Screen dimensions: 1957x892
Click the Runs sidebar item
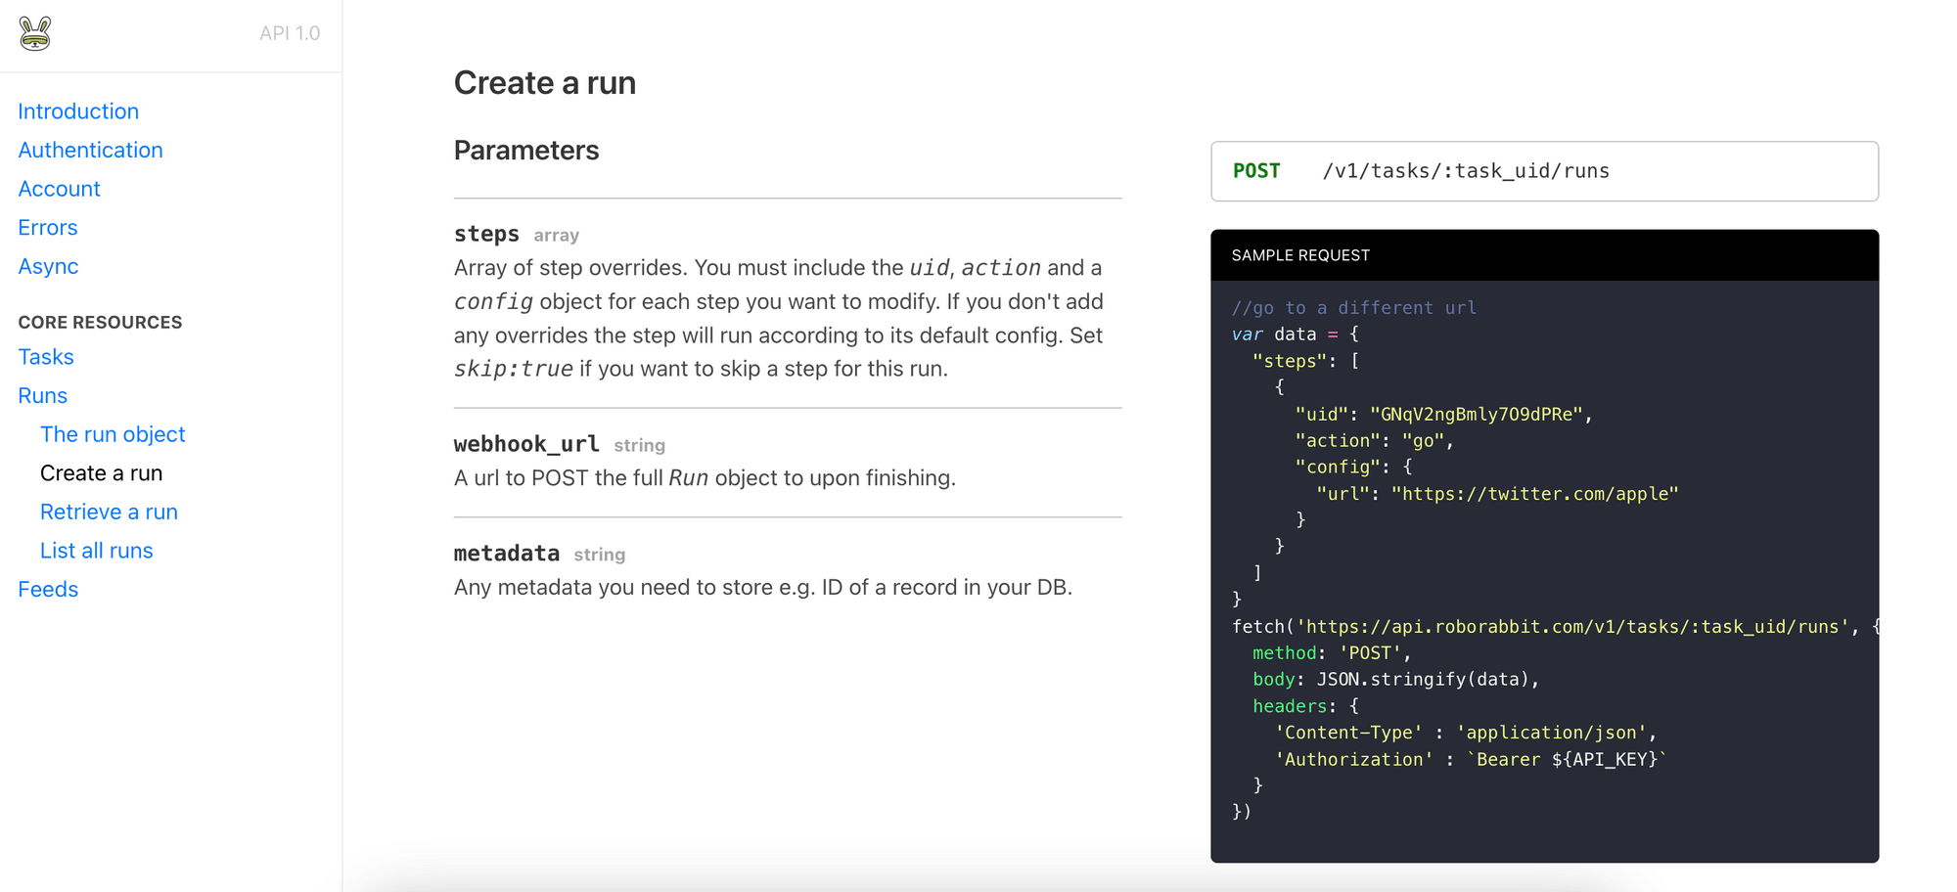pyautogui.click(x=43, y=396)
